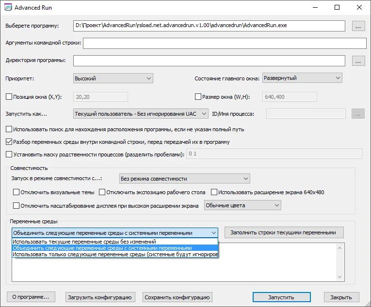Open the Запустить как dropdown
The image size is (371, 307).
141,114
